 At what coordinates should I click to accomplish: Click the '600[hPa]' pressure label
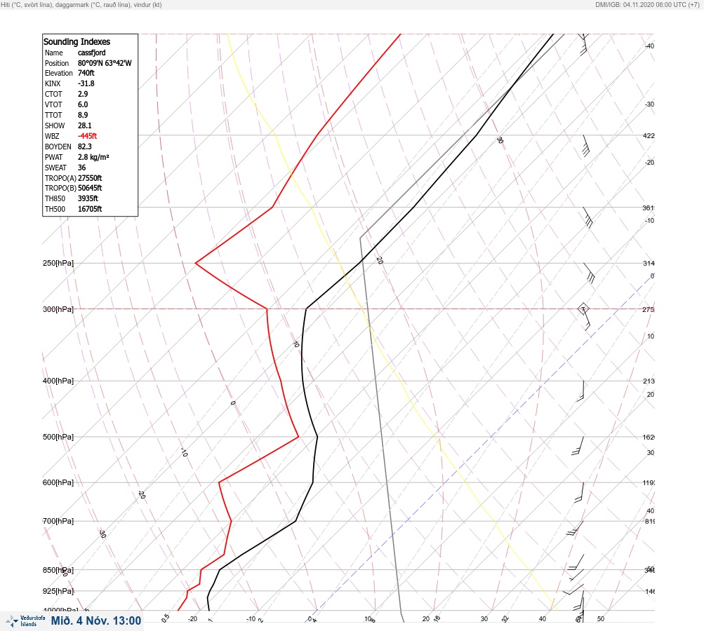tap(58, 482)
